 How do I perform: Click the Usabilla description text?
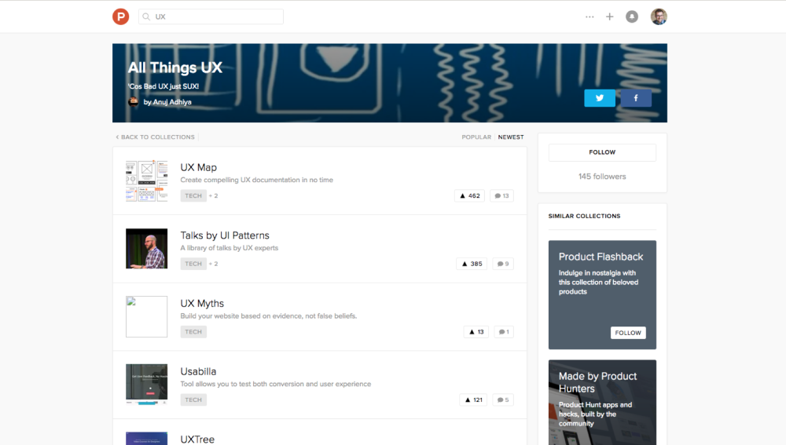[276, 384]
